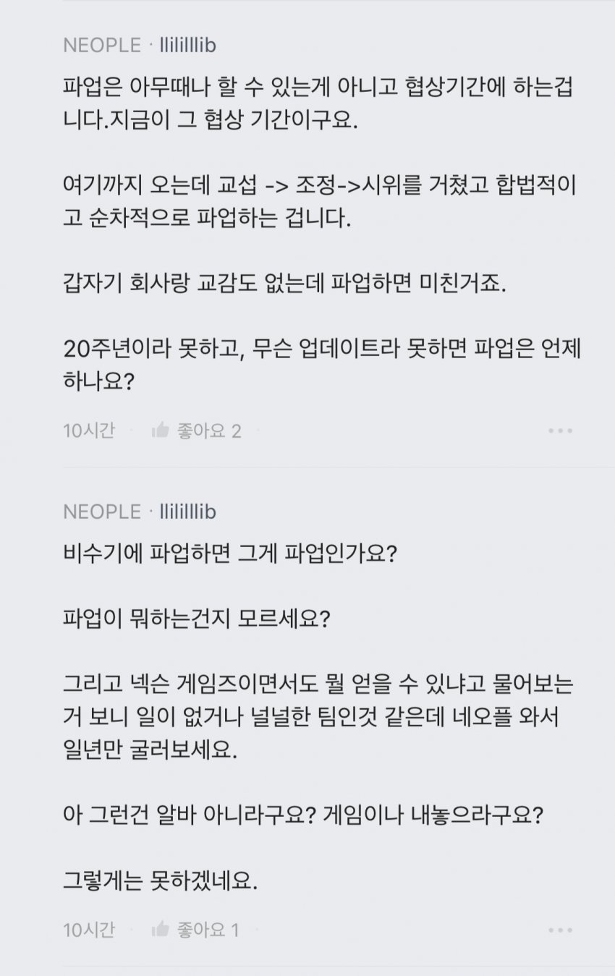The width and height of the screenshot is (615, 976).
Task: Click the 10시간 timestamp next to 좋아요 1
Action: (x=89, y=930)
